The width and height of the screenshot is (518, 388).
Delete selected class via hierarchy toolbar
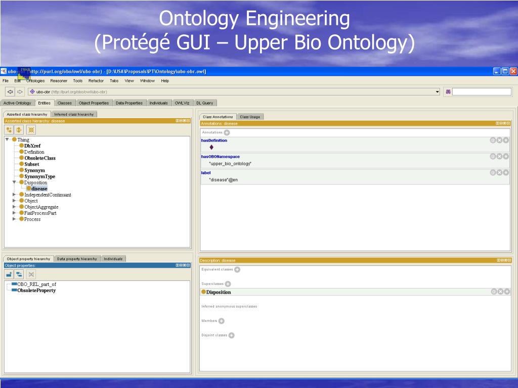click(31, 130)
